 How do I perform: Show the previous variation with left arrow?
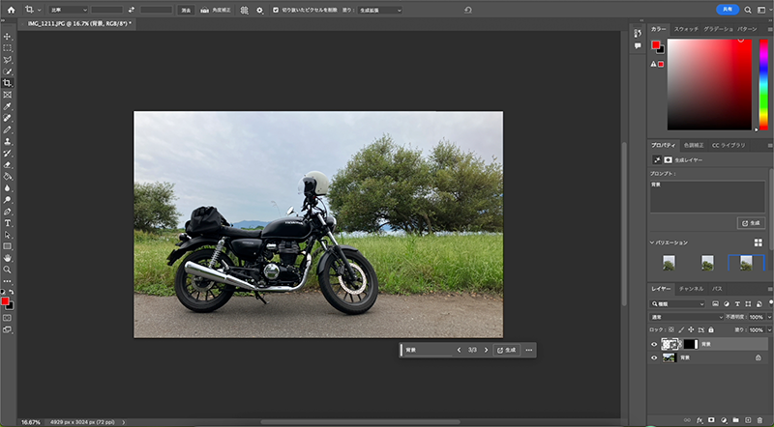click(x=459, y=350)
